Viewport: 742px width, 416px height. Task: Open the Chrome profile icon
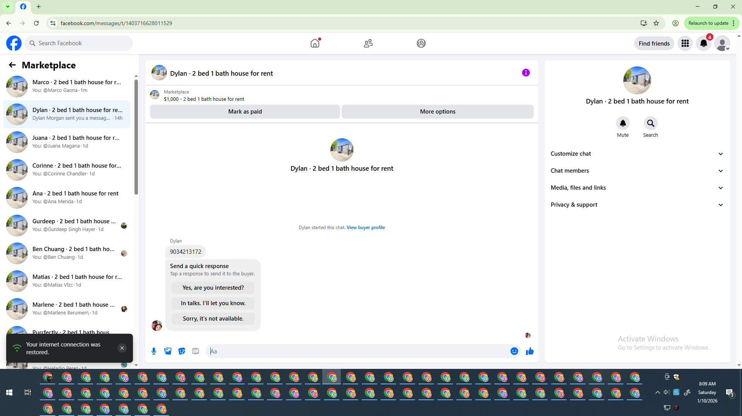coord(676,23)
